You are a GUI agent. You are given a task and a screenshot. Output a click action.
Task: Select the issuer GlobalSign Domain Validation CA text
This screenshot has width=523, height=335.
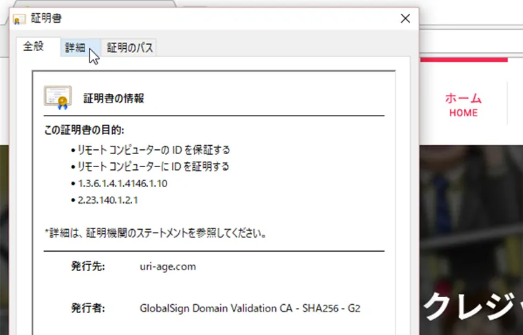(x=250, y=308)
